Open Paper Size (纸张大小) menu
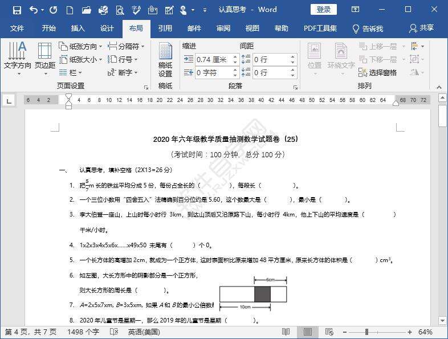Screen dimensions: 448x339 pos(80,59)
